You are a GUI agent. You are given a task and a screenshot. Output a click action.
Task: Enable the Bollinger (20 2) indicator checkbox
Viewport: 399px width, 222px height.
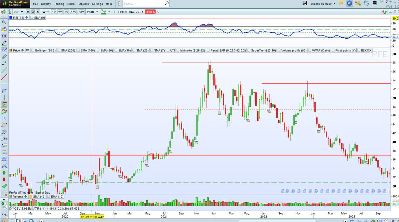(x=33, y=51)
